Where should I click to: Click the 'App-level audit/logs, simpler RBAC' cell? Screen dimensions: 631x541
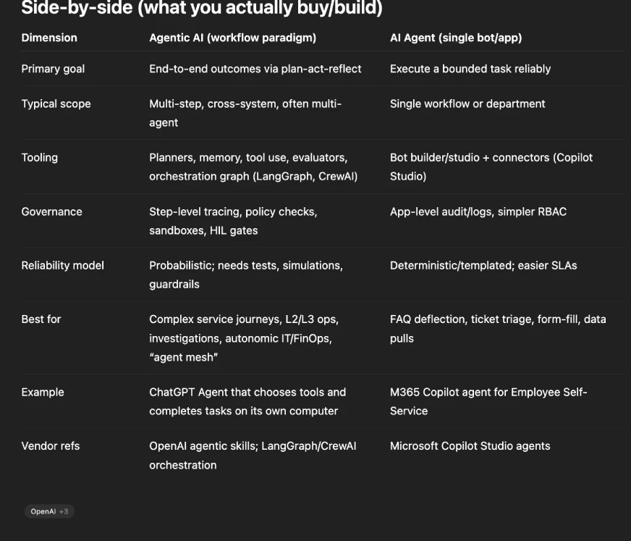pos(478,211)
